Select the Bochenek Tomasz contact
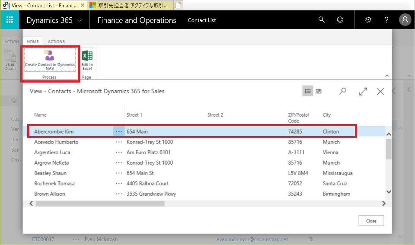The image size is (415, 245). 54,183
